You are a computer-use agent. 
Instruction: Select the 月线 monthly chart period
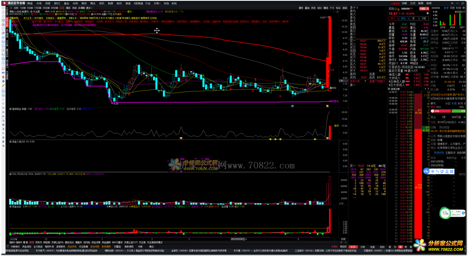point(74,8)
